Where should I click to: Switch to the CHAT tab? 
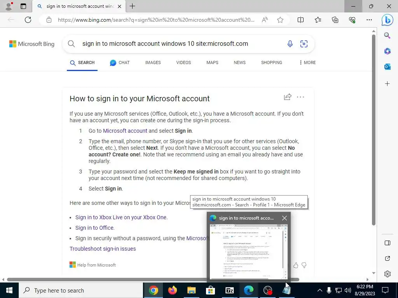click(x=120, y=62)
